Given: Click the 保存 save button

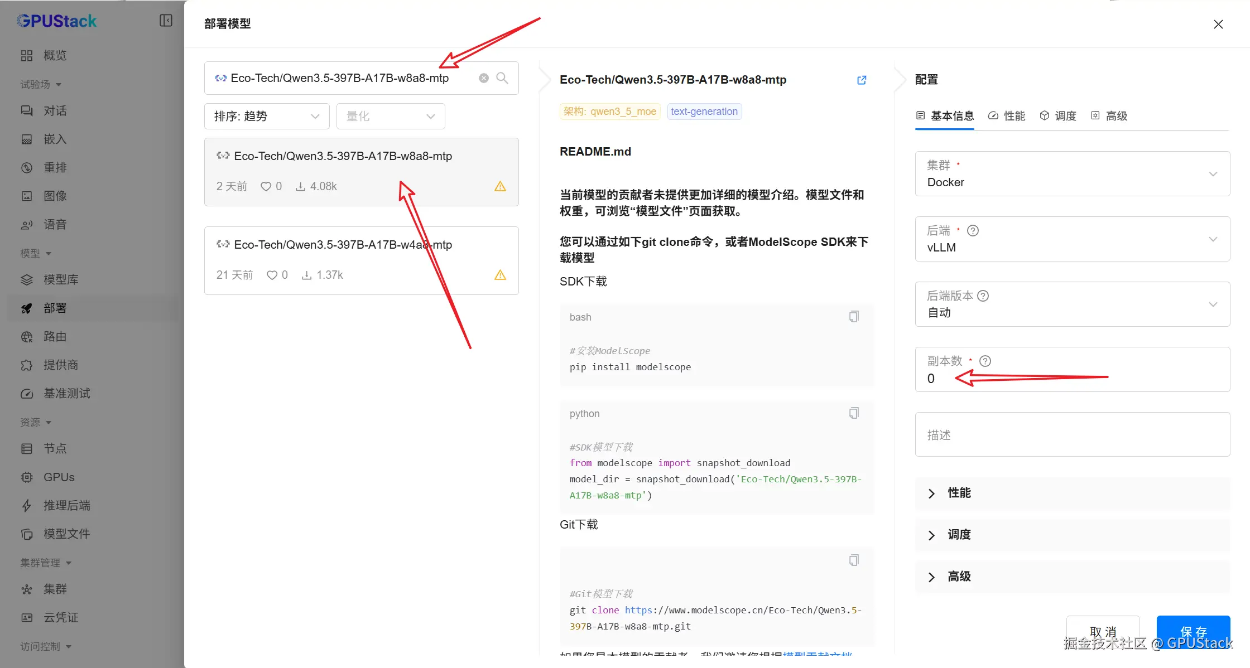Looking at the screenshot, I should (1193, 631).
